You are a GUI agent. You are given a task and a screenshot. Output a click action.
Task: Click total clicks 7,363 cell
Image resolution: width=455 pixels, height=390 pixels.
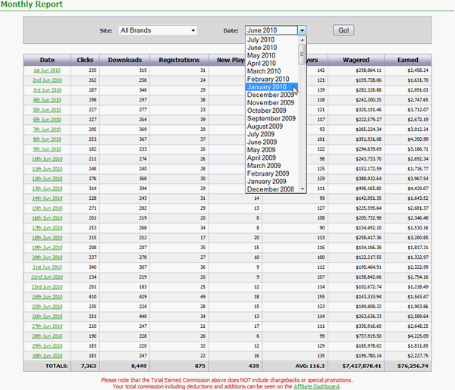[x=85, y=367]
